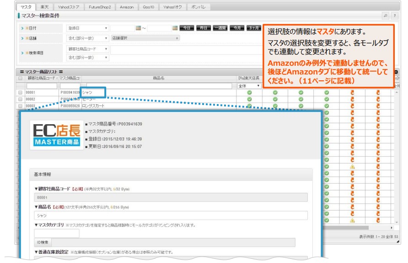Click the 今月 date shortcut button
Image resolution: width=408 pixels, height=263 pixels.
click(x=237, y=28)
